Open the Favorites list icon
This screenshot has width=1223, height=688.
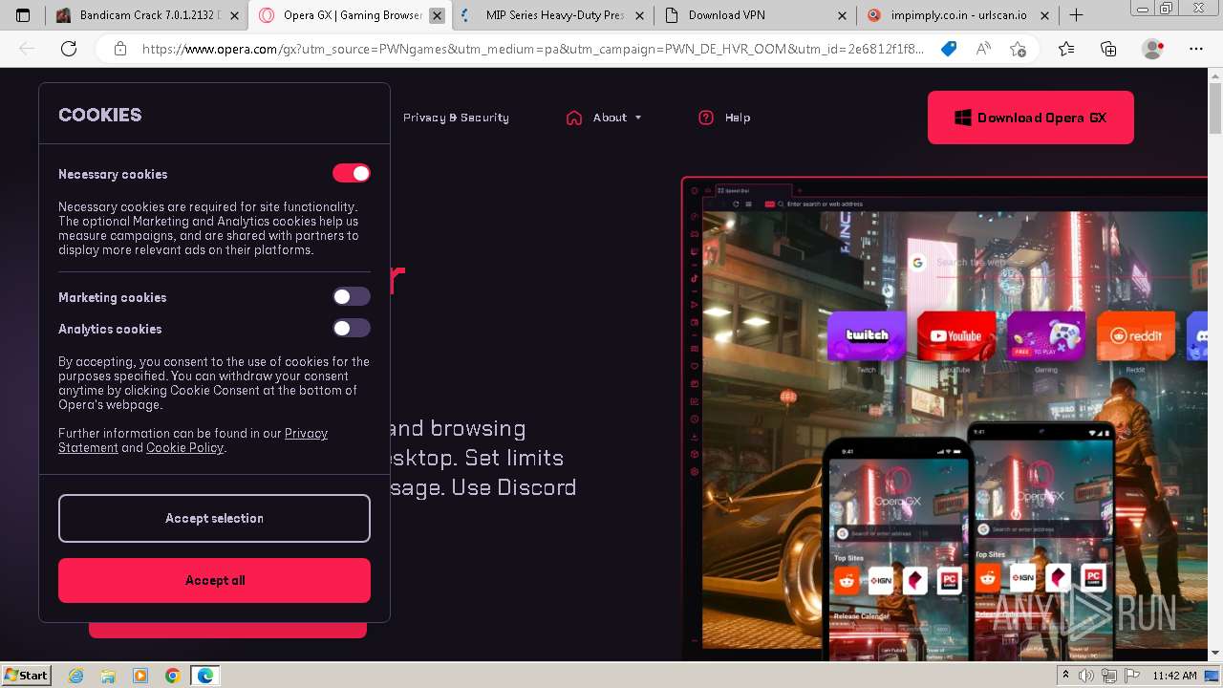[x=1066, y=49]
